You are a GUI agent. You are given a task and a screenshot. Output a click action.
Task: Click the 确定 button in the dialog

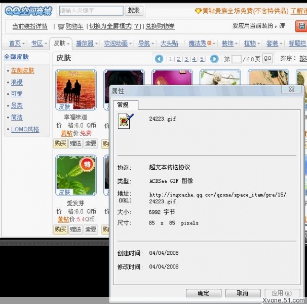[204, 293]
